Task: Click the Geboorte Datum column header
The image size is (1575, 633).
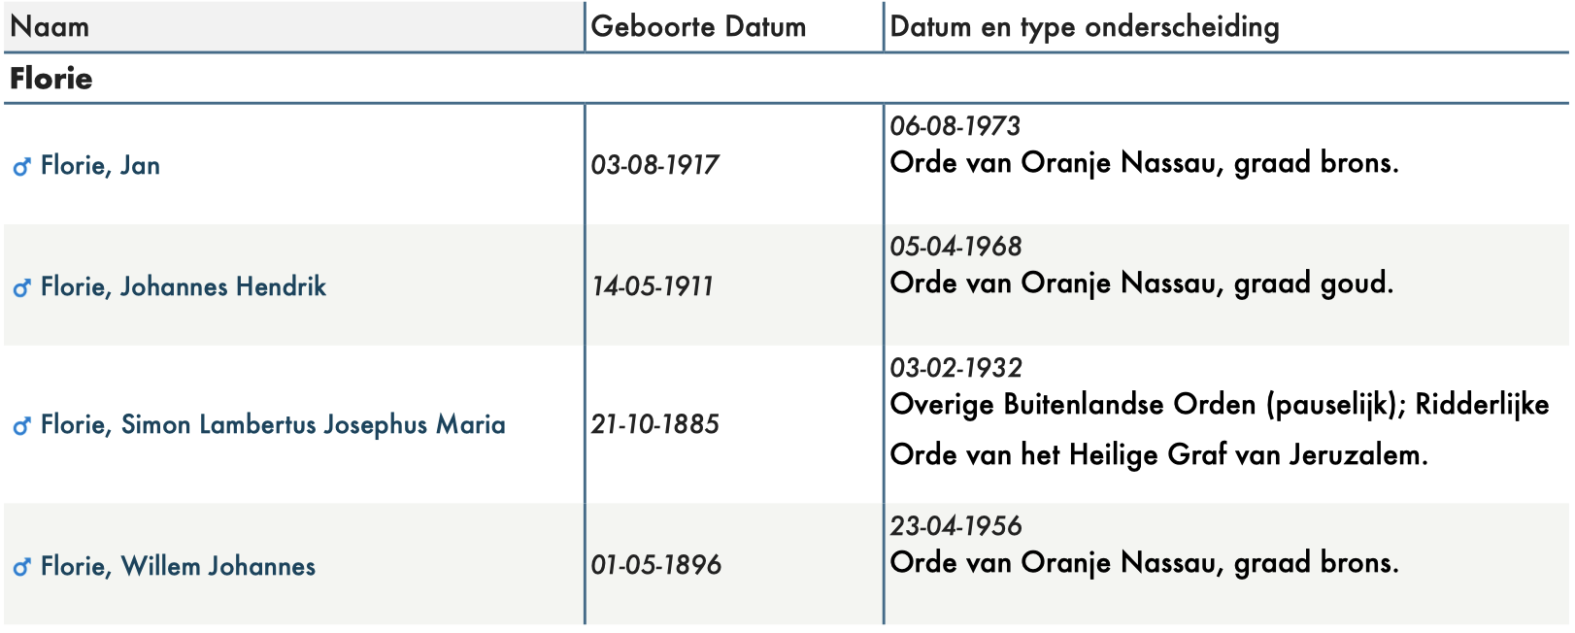Action: pos(698,26)
